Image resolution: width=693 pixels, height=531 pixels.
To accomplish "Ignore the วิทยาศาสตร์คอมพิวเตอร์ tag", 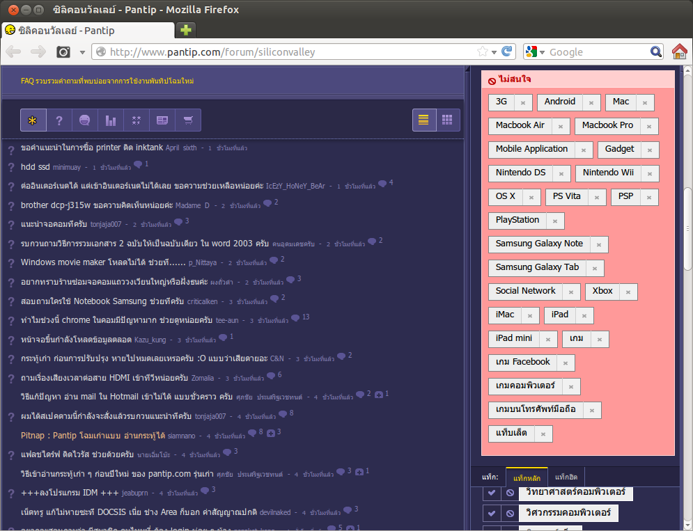I will tap(510, 493).
